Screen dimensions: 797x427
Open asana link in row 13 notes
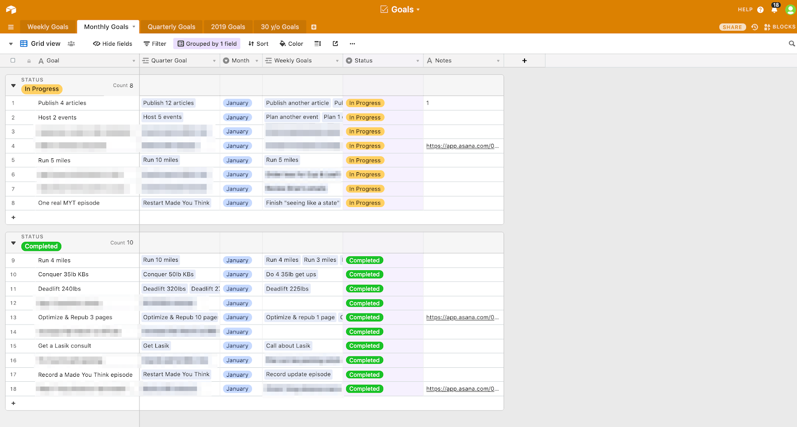click(462, 317)
